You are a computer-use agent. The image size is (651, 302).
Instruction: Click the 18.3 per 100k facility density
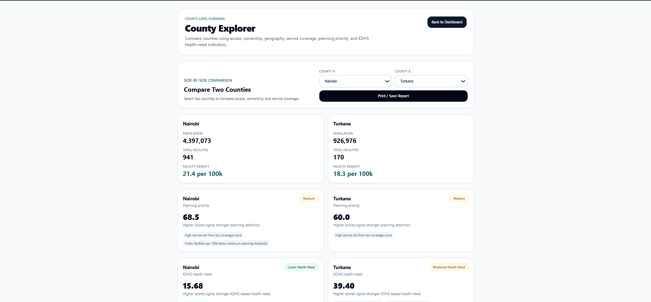[x=353, y=174]
